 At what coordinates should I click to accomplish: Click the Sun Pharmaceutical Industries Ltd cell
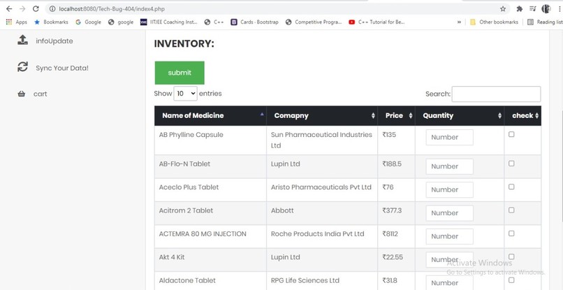tap(322, 140)
